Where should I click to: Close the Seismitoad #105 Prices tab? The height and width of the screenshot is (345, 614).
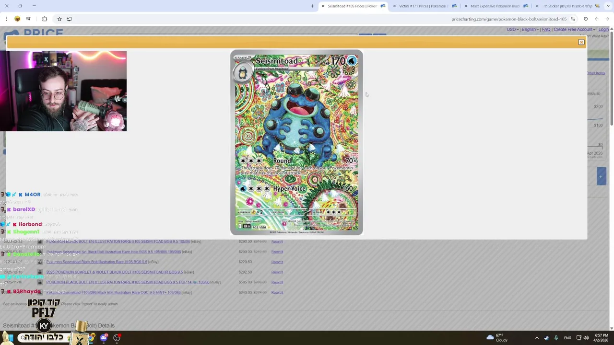click(323, 6)
